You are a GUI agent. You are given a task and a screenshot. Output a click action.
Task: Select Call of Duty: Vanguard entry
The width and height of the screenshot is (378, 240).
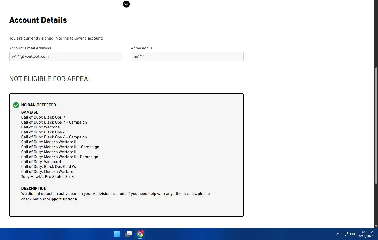[x=41, y=162]
